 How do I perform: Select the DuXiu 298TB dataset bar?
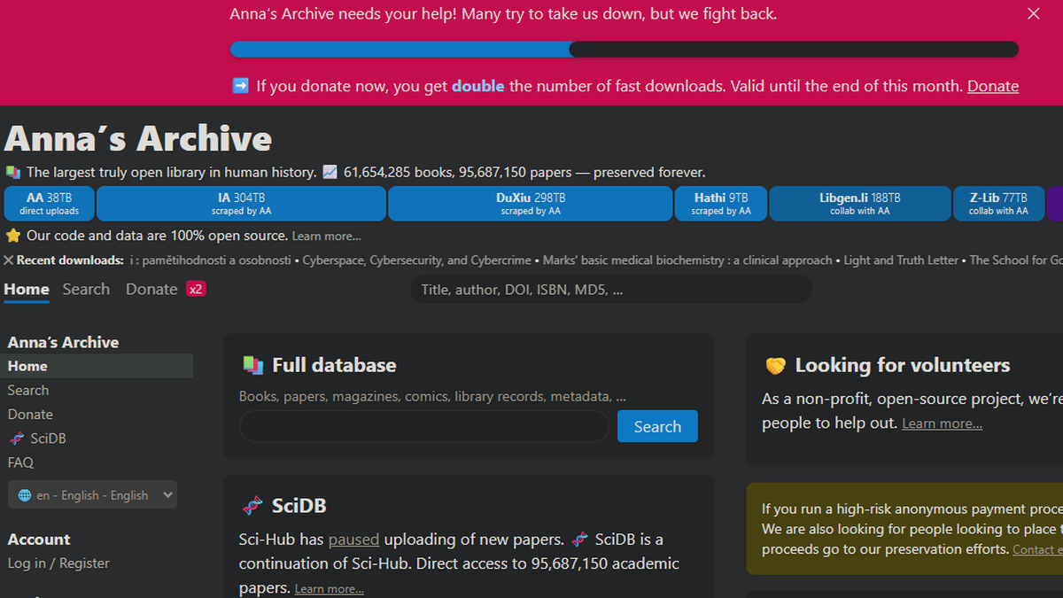pos(530,204)
